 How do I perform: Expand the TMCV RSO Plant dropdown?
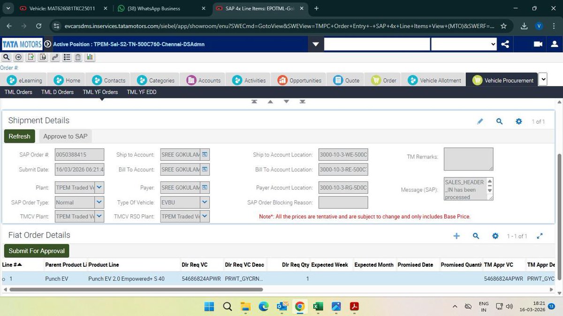click(205, 216)
